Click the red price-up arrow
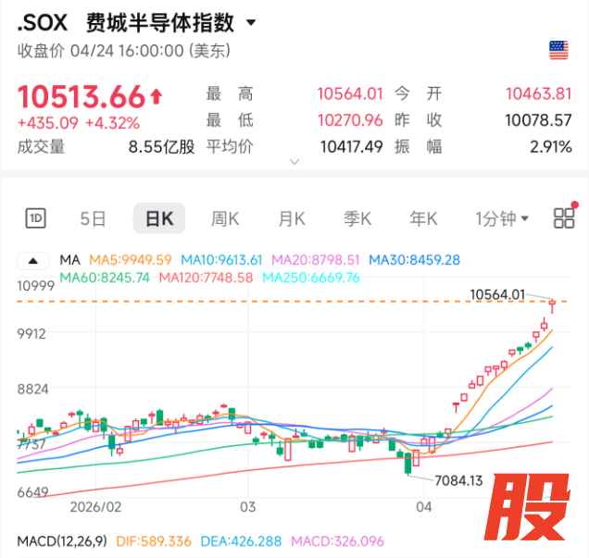The height and width of the screenshot is (558, 589). 156,95
